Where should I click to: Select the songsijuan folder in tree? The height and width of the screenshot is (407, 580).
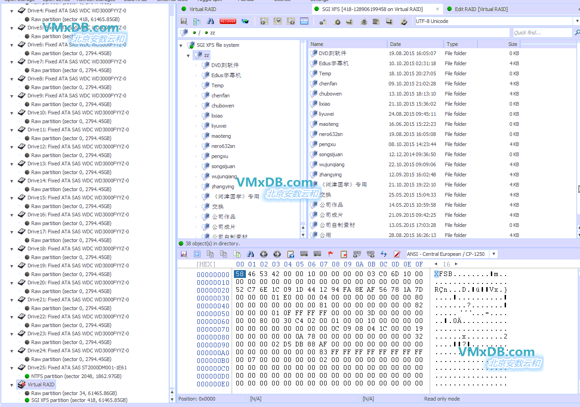tap(223, 166)
